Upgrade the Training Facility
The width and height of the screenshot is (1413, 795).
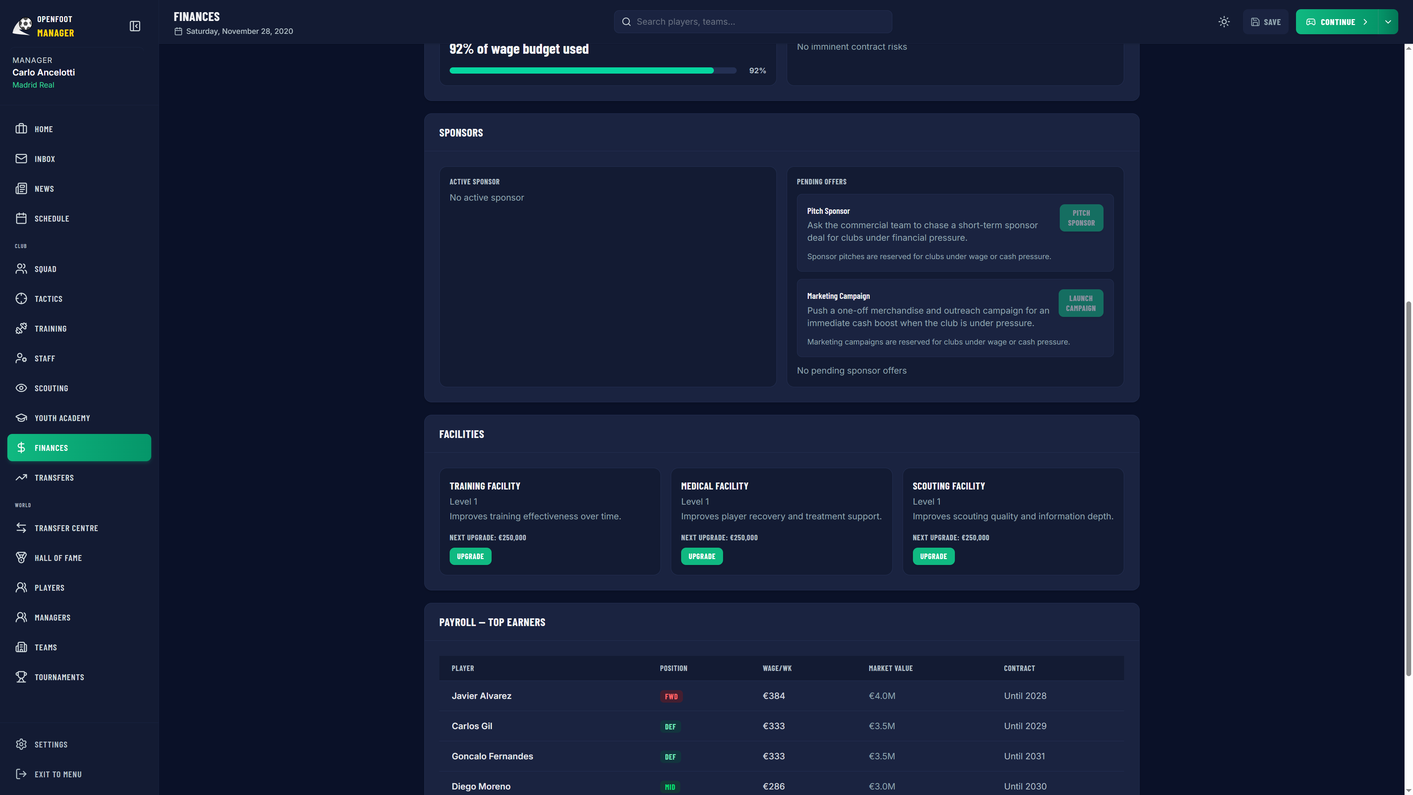pos(470,556)
